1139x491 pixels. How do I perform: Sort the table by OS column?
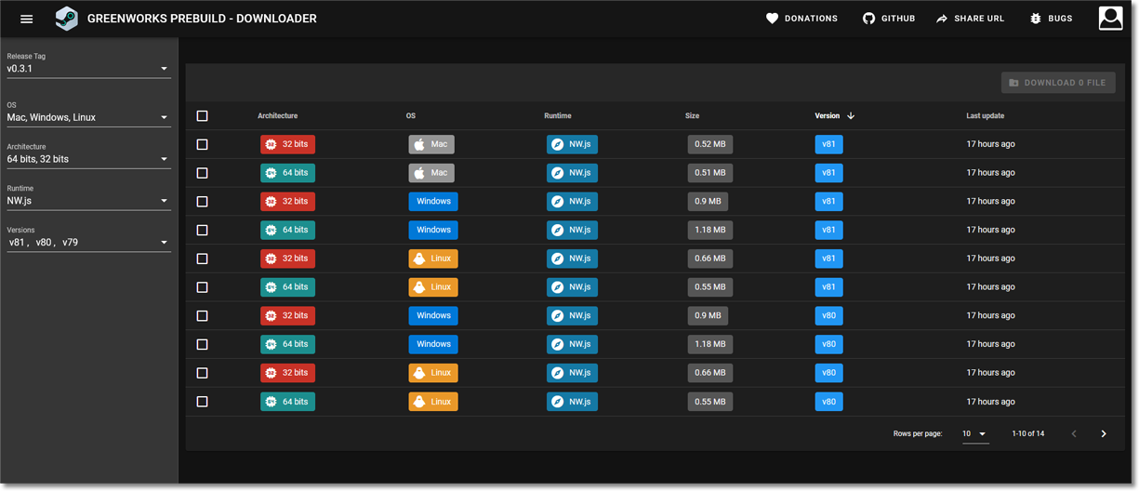point(411,116)
